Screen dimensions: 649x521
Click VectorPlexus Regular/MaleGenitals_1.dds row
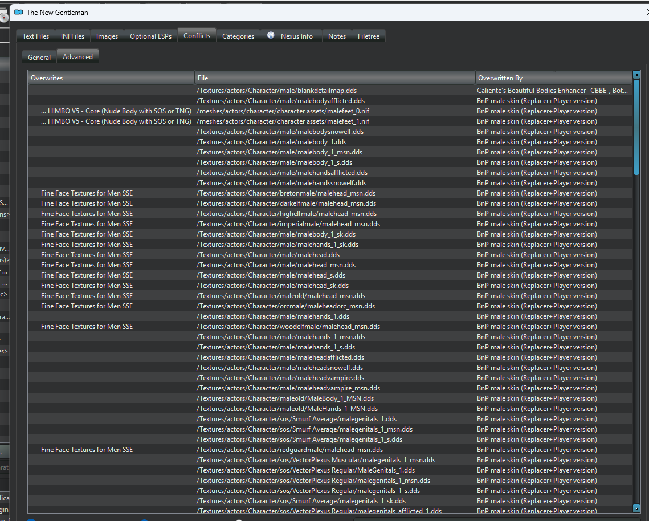(330, 470)
